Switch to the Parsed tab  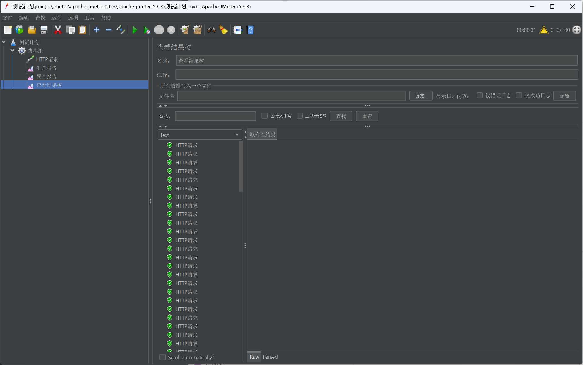(x=270, y=357)
